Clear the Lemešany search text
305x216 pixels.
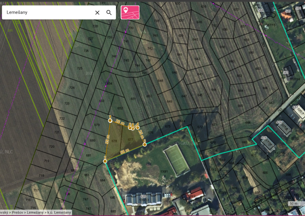pos(97,13)
